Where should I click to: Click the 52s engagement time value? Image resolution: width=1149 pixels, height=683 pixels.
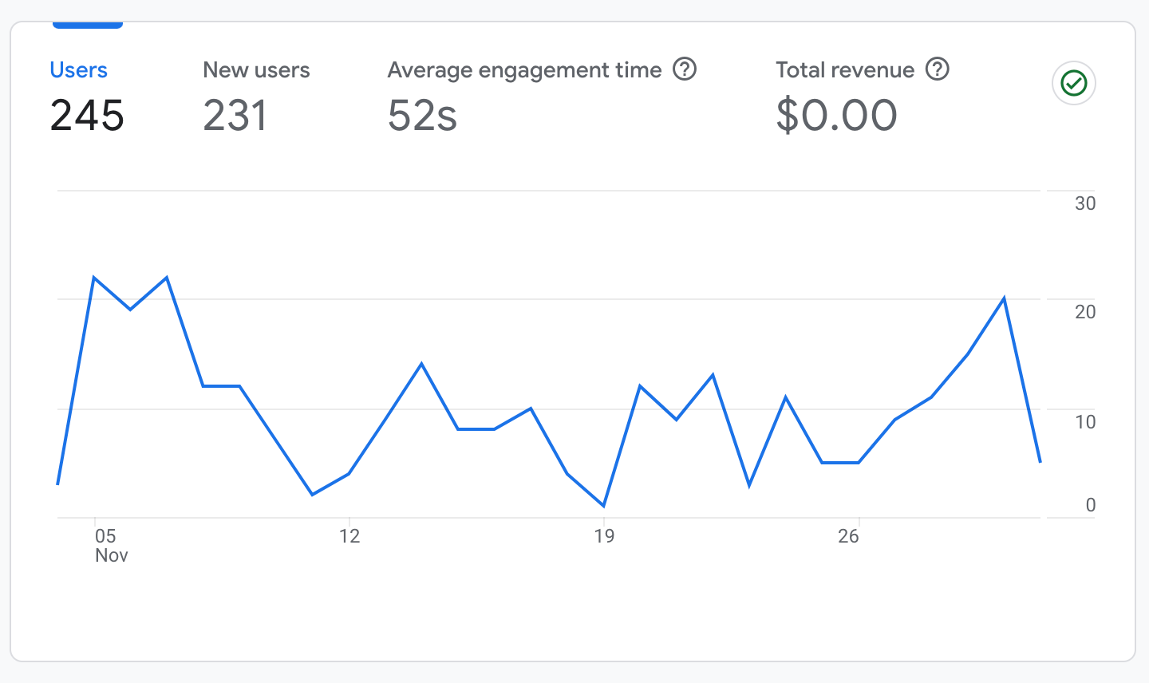(x=422, y=116)
